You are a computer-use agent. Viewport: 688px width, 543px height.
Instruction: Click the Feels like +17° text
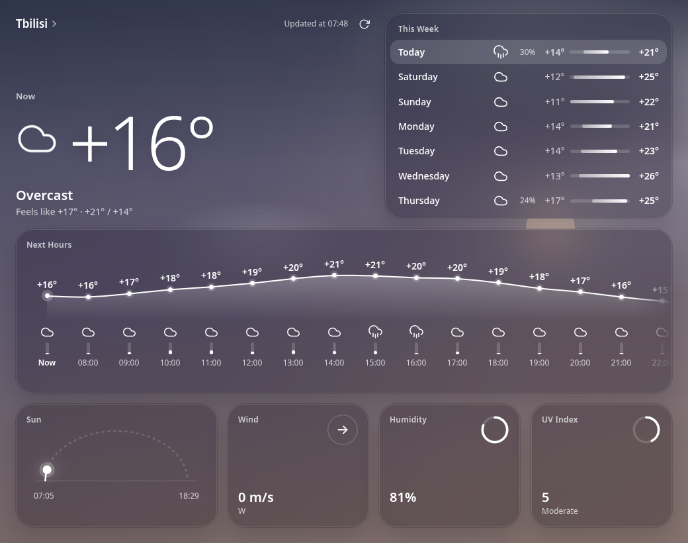(47, 212)
